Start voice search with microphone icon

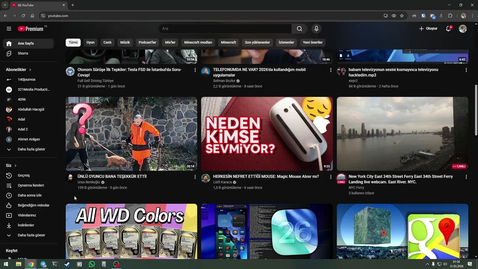[x=316, y=29]
